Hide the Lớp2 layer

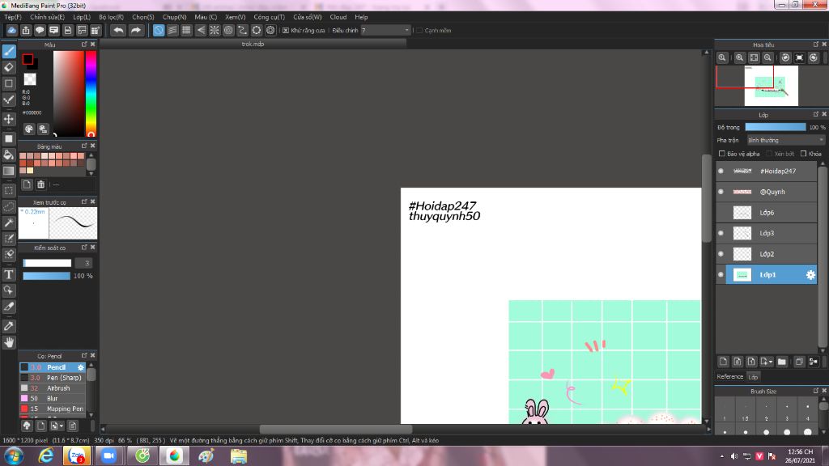click(x=721, y=254)
